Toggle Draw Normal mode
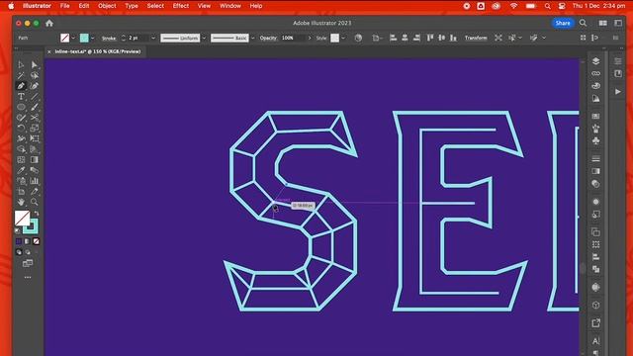The image size is (633, 356). point(19,252)
